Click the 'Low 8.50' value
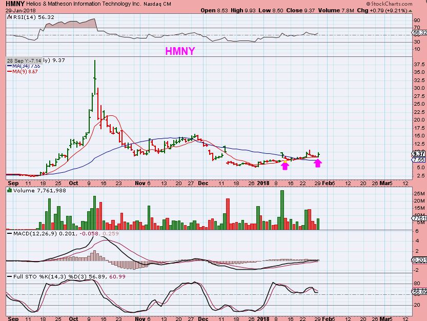This screenshot has height=321, width=427. (271, 11)
